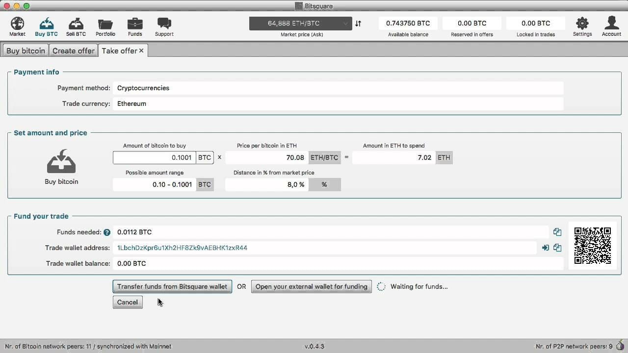Open Settings from the gear icon

(582, 27)
